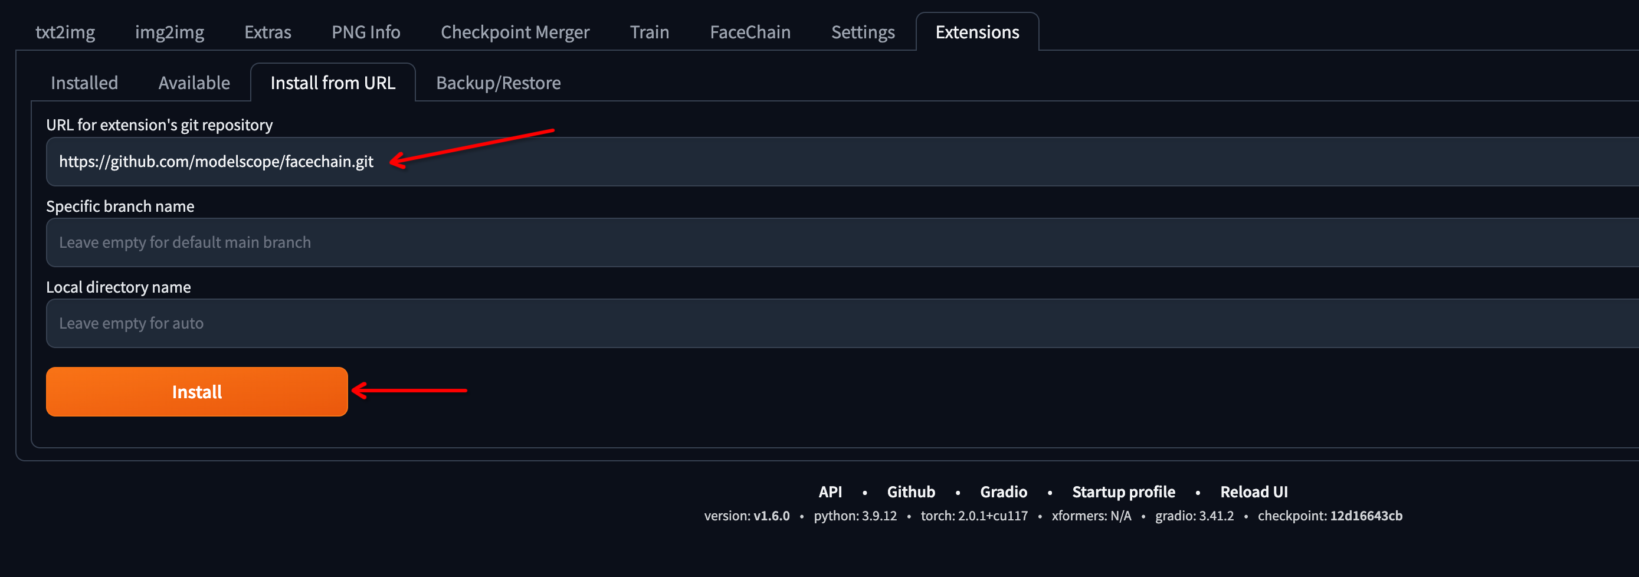Open the Settings tab
1639x577 pixels.
click(x=862, y=32)
